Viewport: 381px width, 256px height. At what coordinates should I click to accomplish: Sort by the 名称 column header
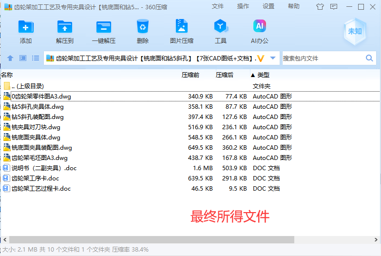point(7,75)
